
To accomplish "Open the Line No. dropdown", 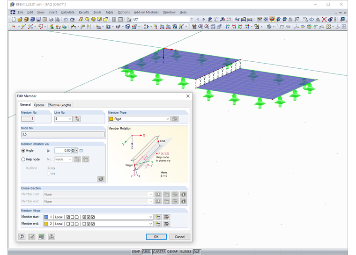I will click(x=70, y=119).
